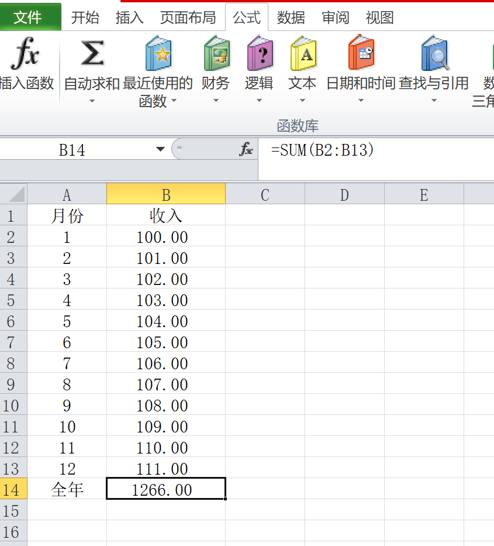
Task: Select row 16 header
Action: (13, 531)
